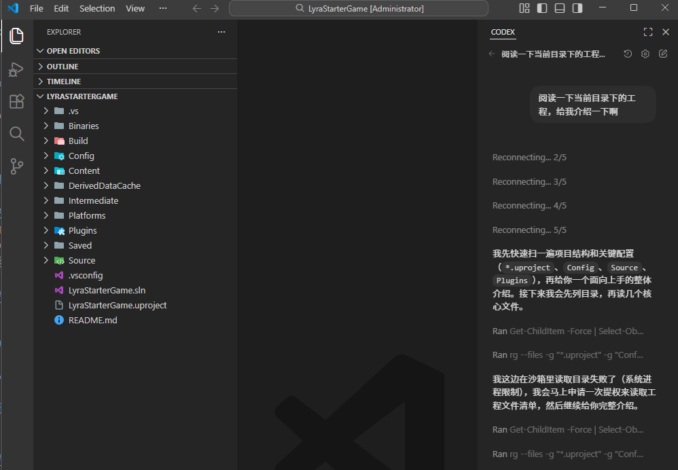Expand the Source folder

point(82,260)
